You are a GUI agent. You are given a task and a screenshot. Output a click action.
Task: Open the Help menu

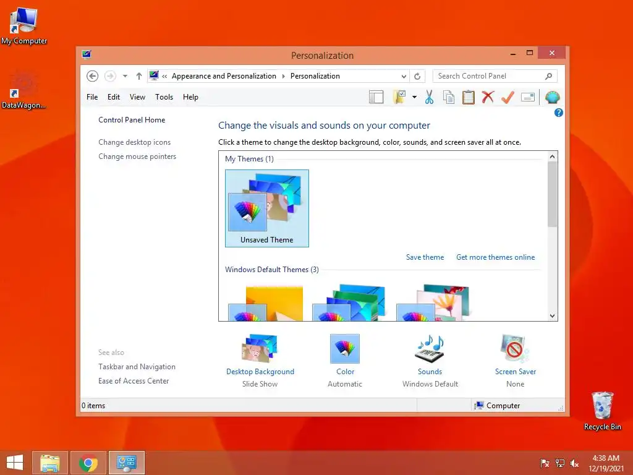coord(190,97)
